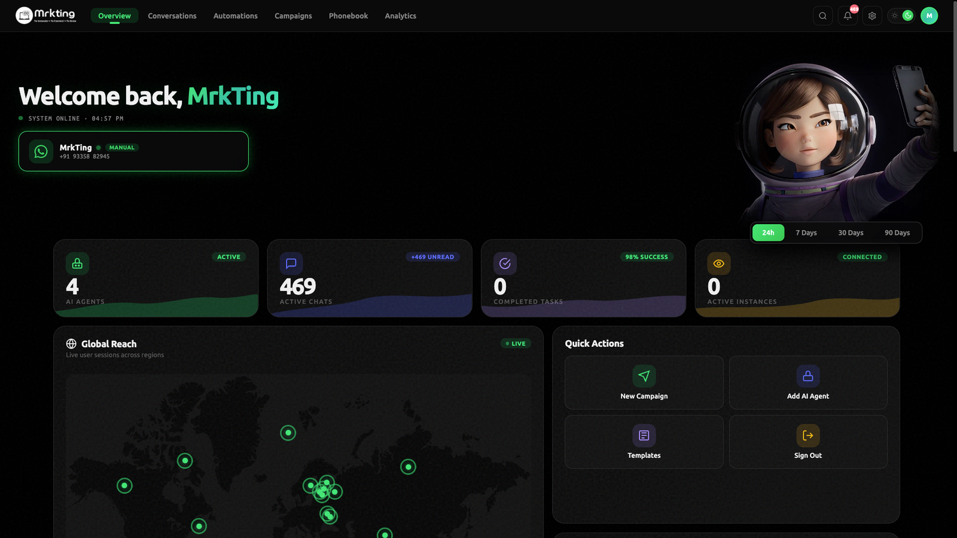This screenshot has width=957, height=538.
Task: Switch time range to 90 Days
Action: point(897,233)
